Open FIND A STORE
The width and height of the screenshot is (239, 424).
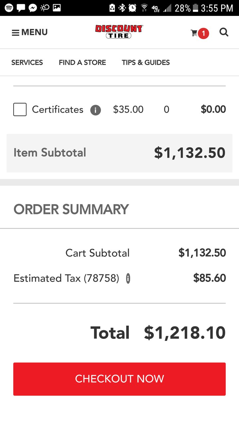click(82, 63)
